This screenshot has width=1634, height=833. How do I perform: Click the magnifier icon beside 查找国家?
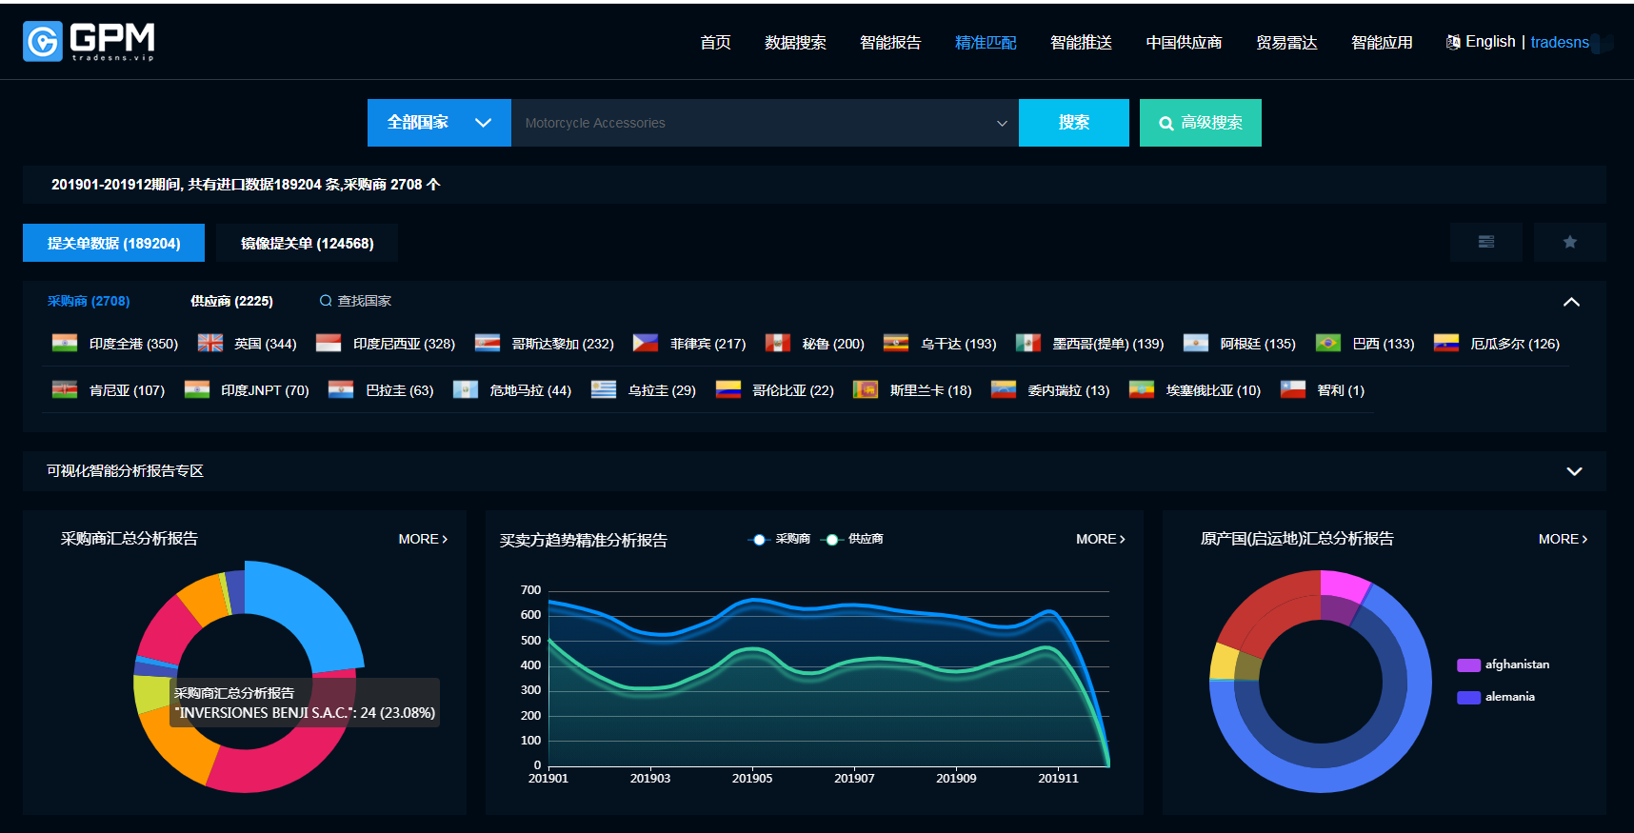(326, 301)
